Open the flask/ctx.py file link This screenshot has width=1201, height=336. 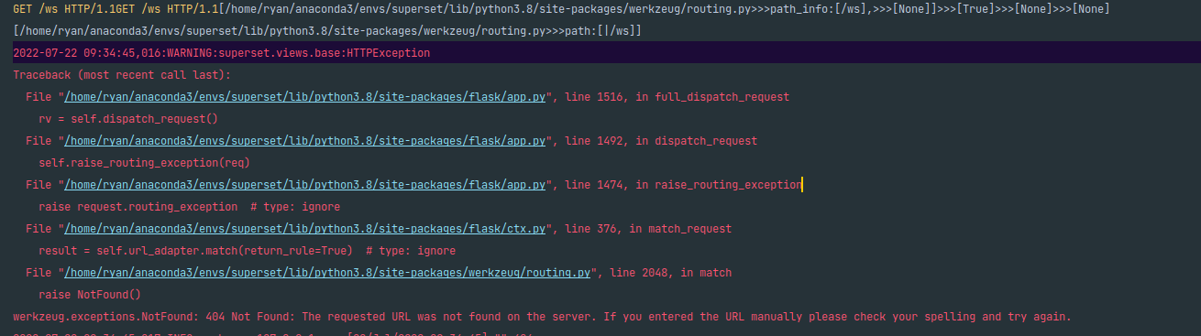[305, 228]
